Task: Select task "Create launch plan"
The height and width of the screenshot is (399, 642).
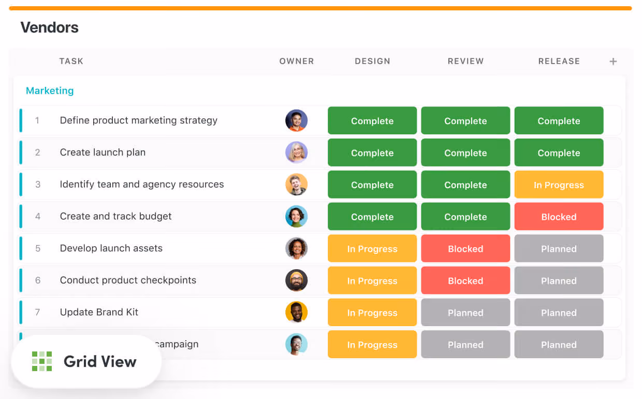Action: pos(103,152)
